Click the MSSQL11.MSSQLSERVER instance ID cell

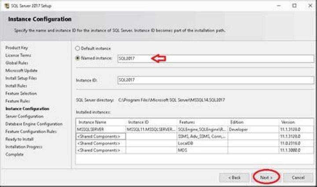point(151,129)
